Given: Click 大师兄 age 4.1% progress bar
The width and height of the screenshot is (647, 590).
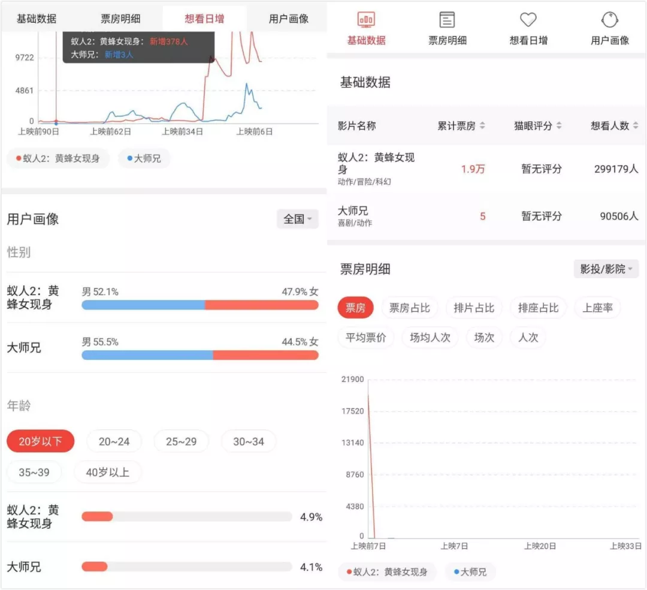Looking at the screenshot, I should tap(186, 567).
